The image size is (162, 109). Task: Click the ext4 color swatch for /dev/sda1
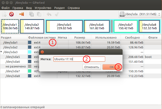tap(30, 43)
